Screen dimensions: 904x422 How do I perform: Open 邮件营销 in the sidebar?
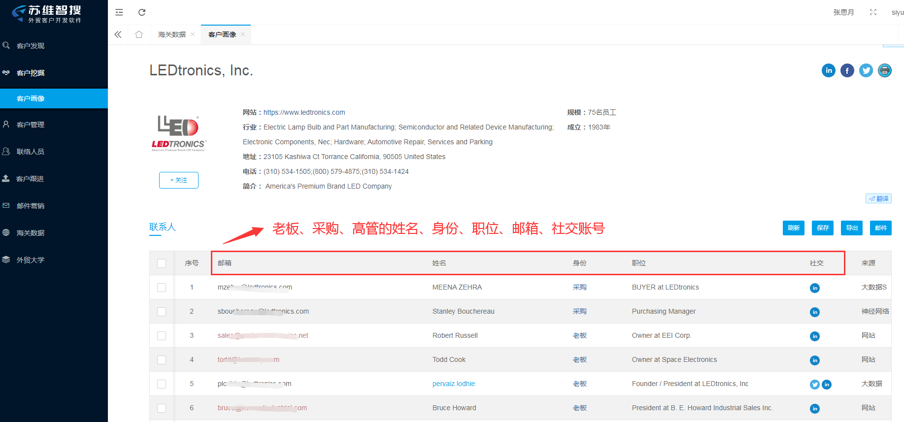pyautogui.click(x=31, y=206)
